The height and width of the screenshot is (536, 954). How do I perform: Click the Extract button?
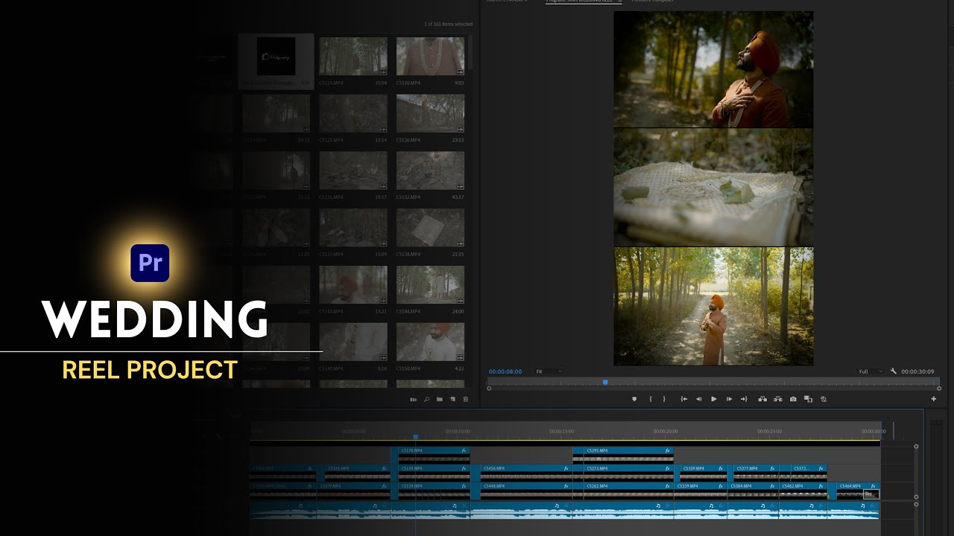click(778, 399)
